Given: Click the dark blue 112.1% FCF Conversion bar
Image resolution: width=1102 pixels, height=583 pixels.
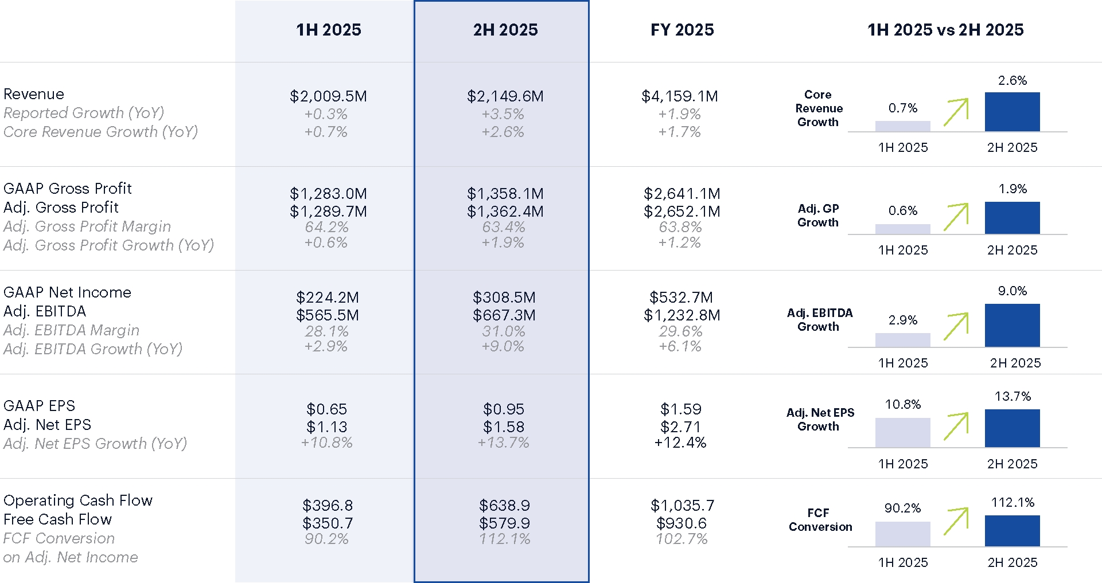Looking at the screenshot, I should [1012, 530].
